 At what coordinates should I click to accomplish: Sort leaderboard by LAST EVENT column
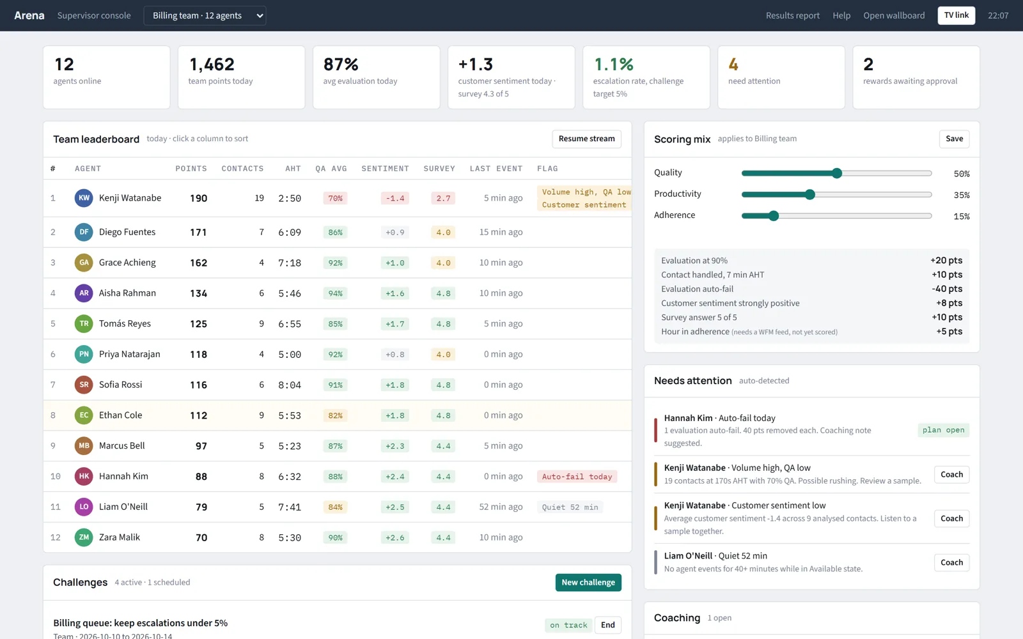[496, 169]
